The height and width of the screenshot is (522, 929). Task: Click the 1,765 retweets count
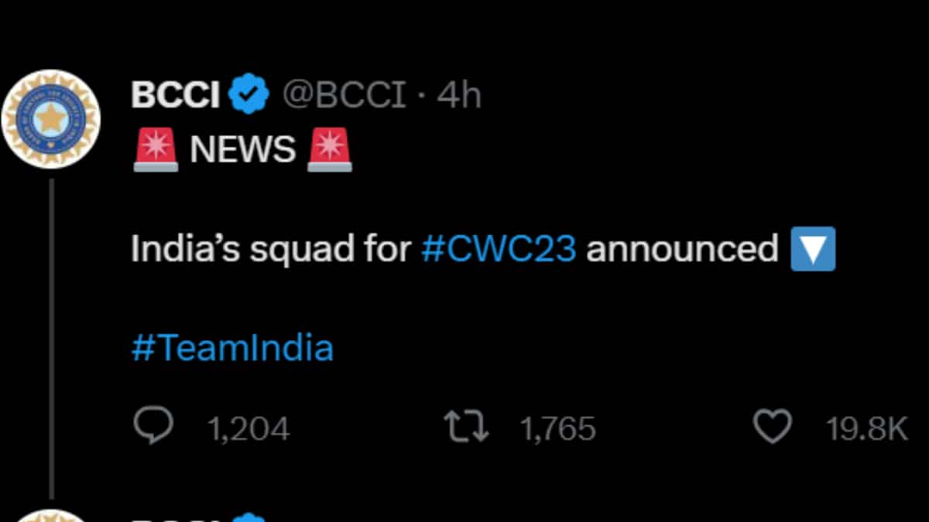(557, 429)
